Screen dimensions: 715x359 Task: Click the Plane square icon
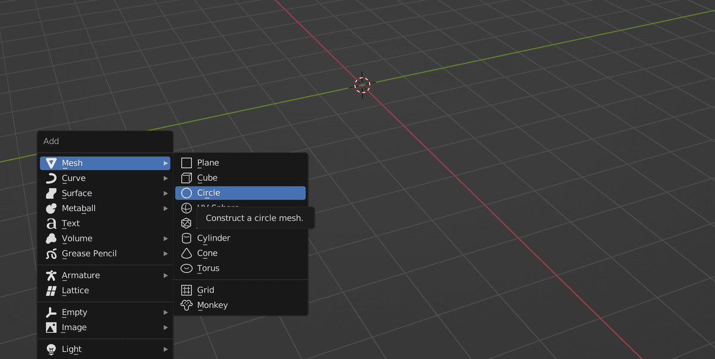(x=186, y=163)
